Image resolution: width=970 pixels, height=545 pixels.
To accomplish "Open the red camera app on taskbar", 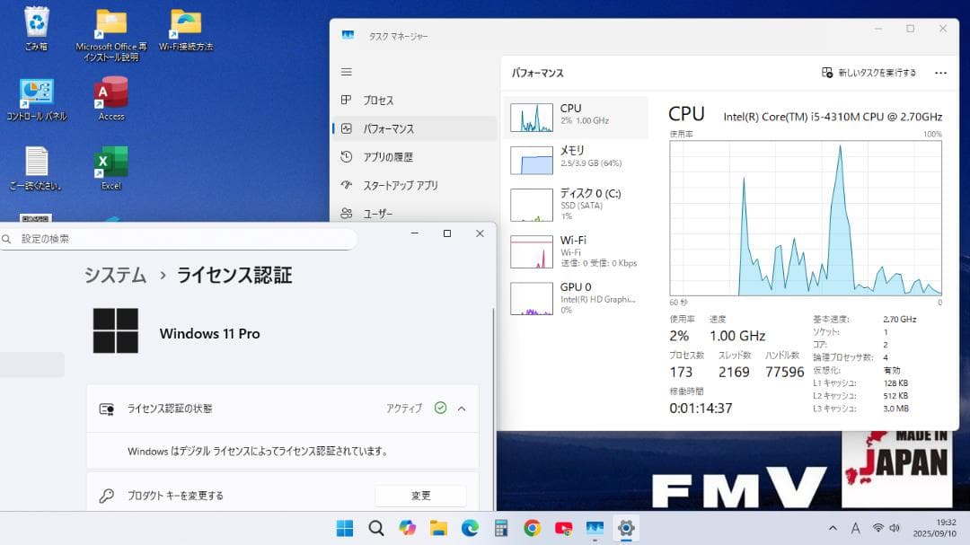I will (563, 528).
